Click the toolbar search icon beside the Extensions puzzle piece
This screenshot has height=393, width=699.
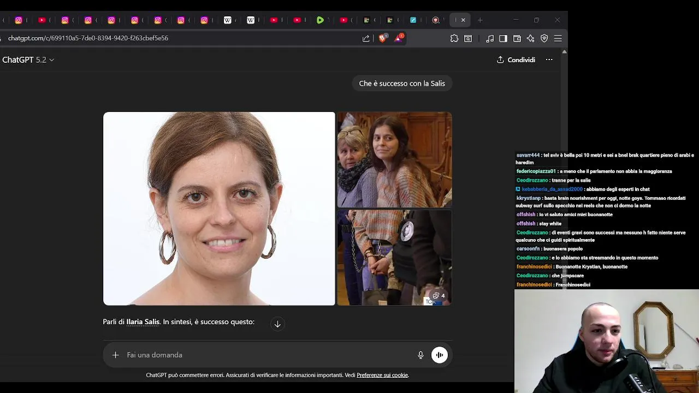coord(468,38)
